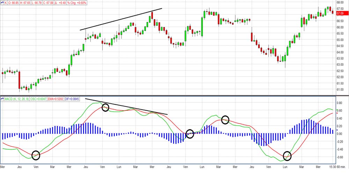Click the 68.00 price axis label

click(x=340, y=3)
